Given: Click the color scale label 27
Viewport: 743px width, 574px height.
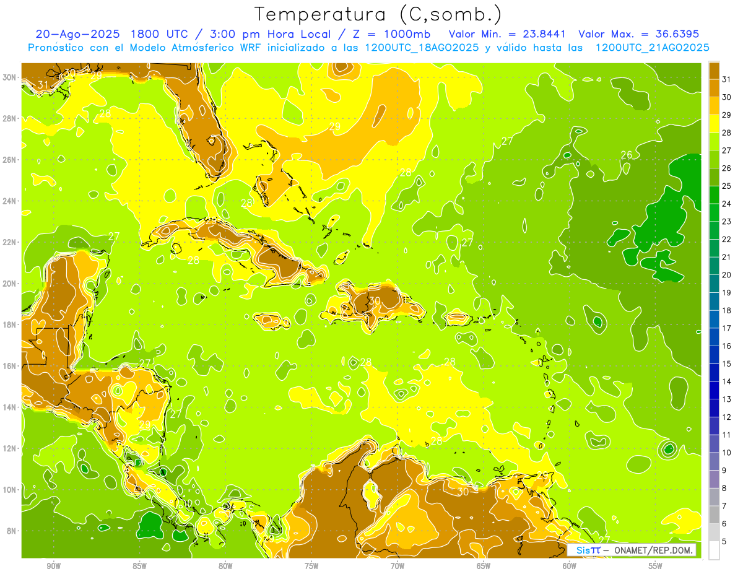Looking at the screenshot, I should pyautogui.click(x=727, y=150).
